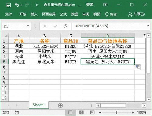152x116 pixels.
Task: Switch to the 开始 tab
Action: [23, 14]
